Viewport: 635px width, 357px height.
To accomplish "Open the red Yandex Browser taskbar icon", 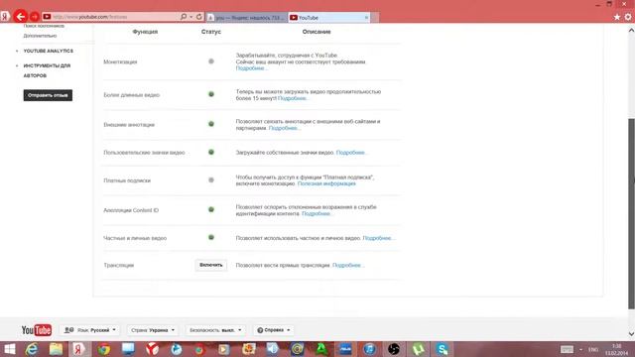I will tap(152, 349).
